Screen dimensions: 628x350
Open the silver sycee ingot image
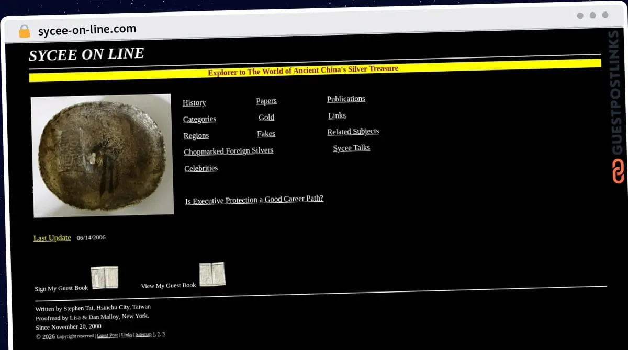tap(103, 156)
